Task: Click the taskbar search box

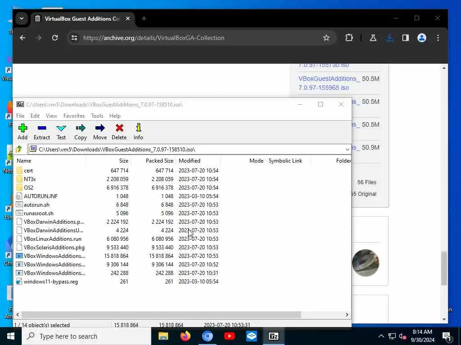Action: pos(86,336)
